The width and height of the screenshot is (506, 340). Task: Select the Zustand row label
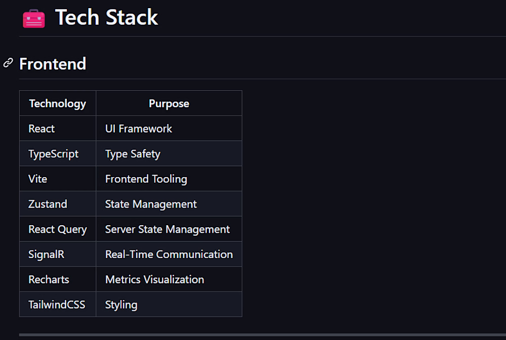click(x=58, y=204)
